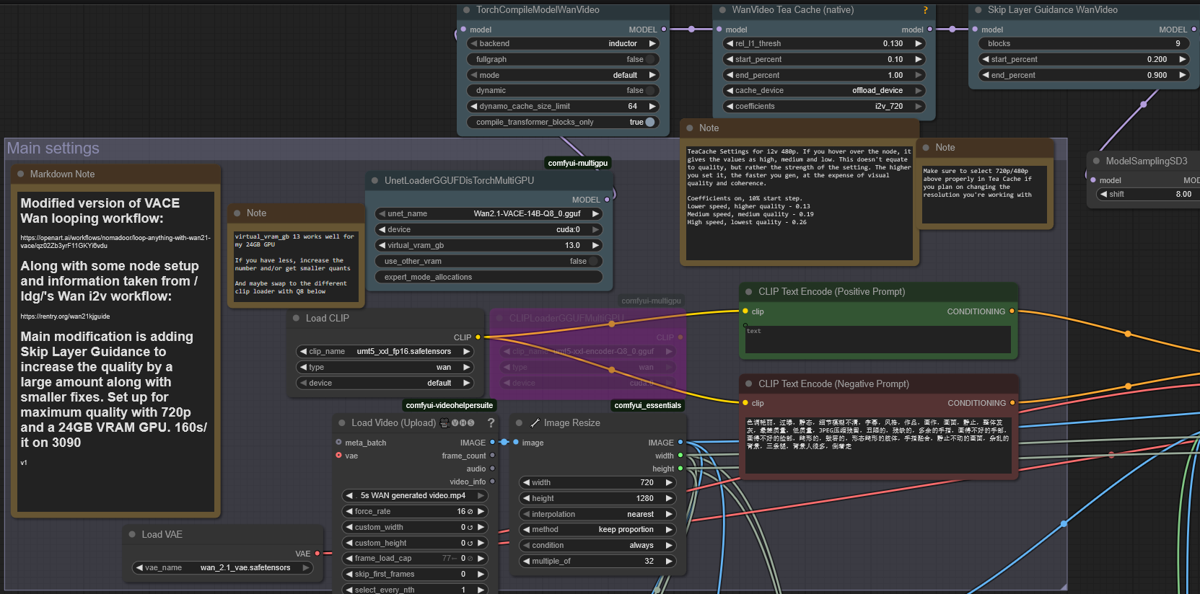The width and height of the screenshot is (1200, 594).
Task: Collapse the CLIP Text Encode (Negative Prompt) dot
Action: (x=748, y=384)
